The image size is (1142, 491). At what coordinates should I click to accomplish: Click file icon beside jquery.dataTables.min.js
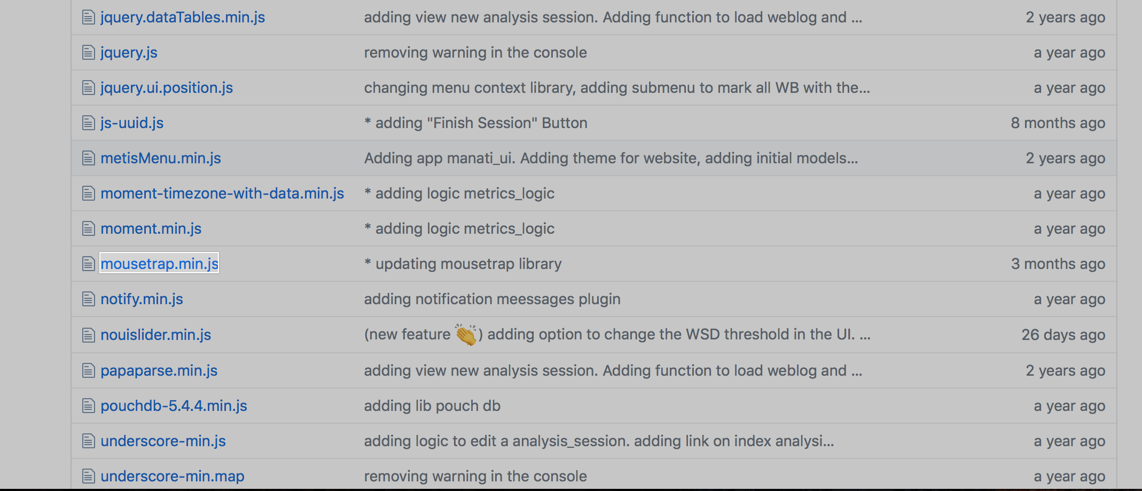(89, 18)
